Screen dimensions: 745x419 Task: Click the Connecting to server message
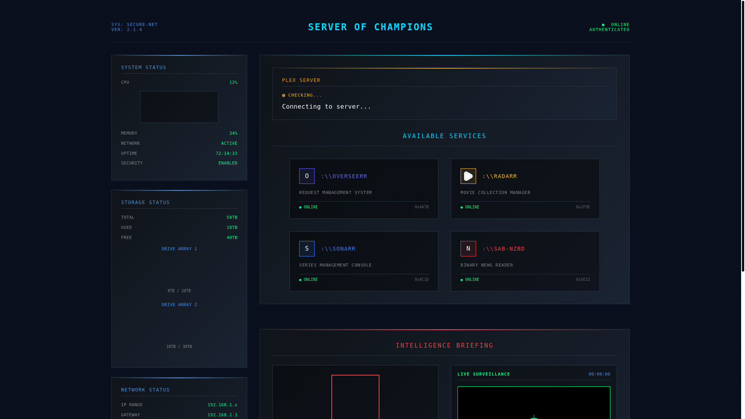coord(326,107)
